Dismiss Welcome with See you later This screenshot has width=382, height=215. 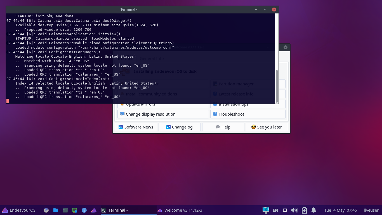pyautogui.click(x=267, y=127)
